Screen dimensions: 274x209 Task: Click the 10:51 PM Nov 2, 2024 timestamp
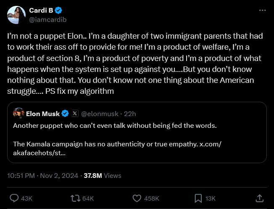tap(43, 176)
